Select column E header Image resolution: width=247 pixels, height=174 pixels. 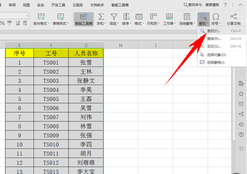(20, 45)
